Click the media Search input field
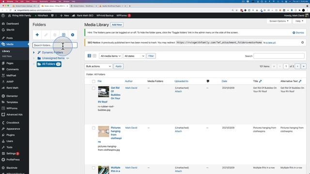310x174 pixels. click(x=279, y=56)
